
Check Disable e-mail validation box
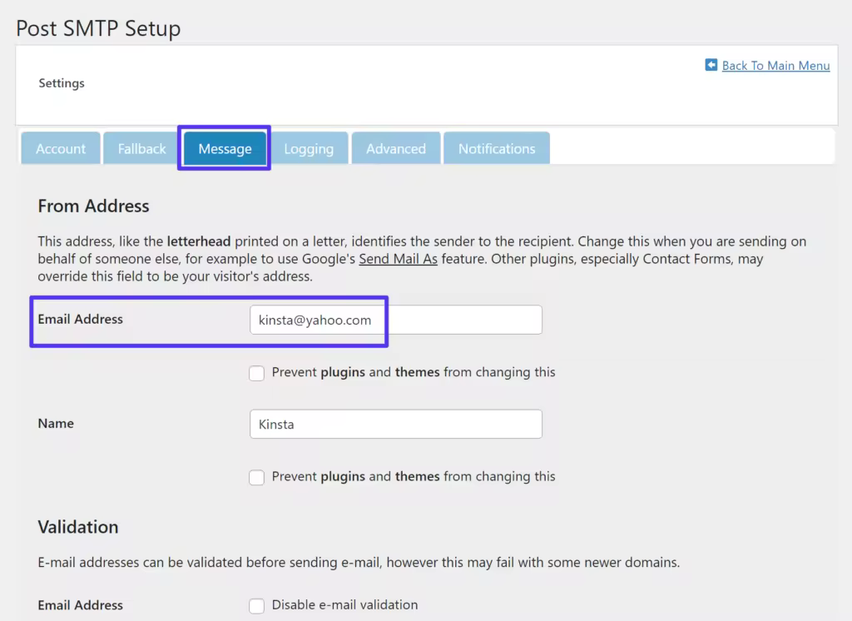tap(256, 605)
